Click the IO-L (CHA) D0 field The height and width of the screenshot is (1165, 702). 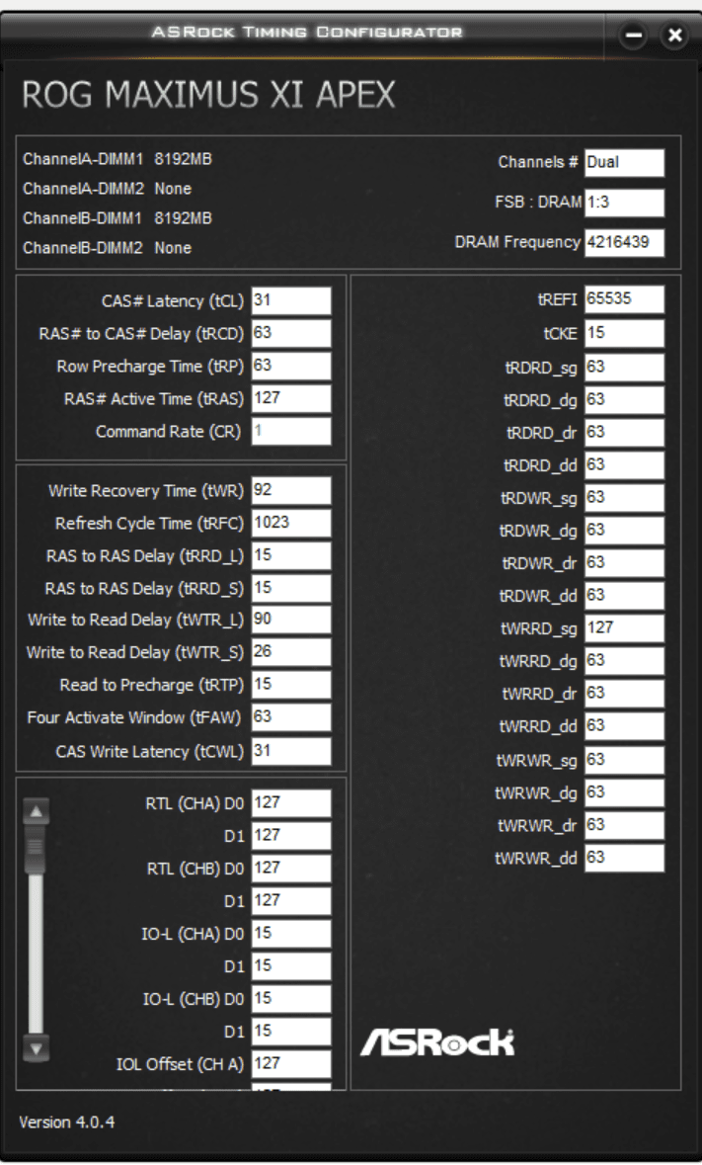click(x=291, y=934)
